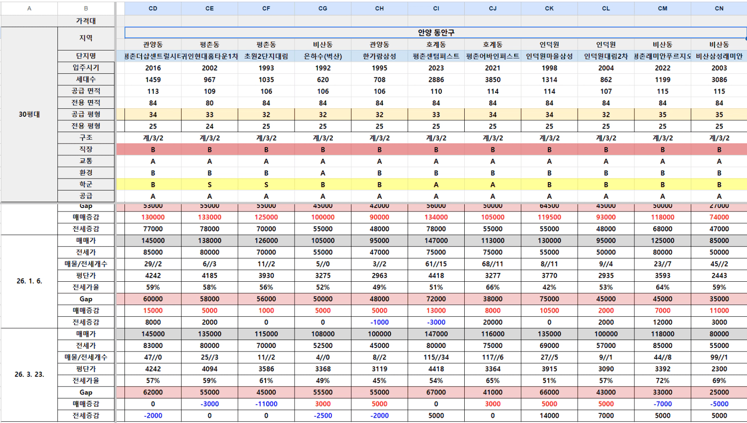747x423 pixels.
Task: Click the 30평대 merged cell
Action: 29,115
